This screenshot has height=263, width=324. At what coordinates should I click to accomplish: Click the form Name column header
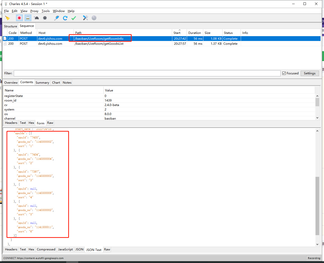53,90
